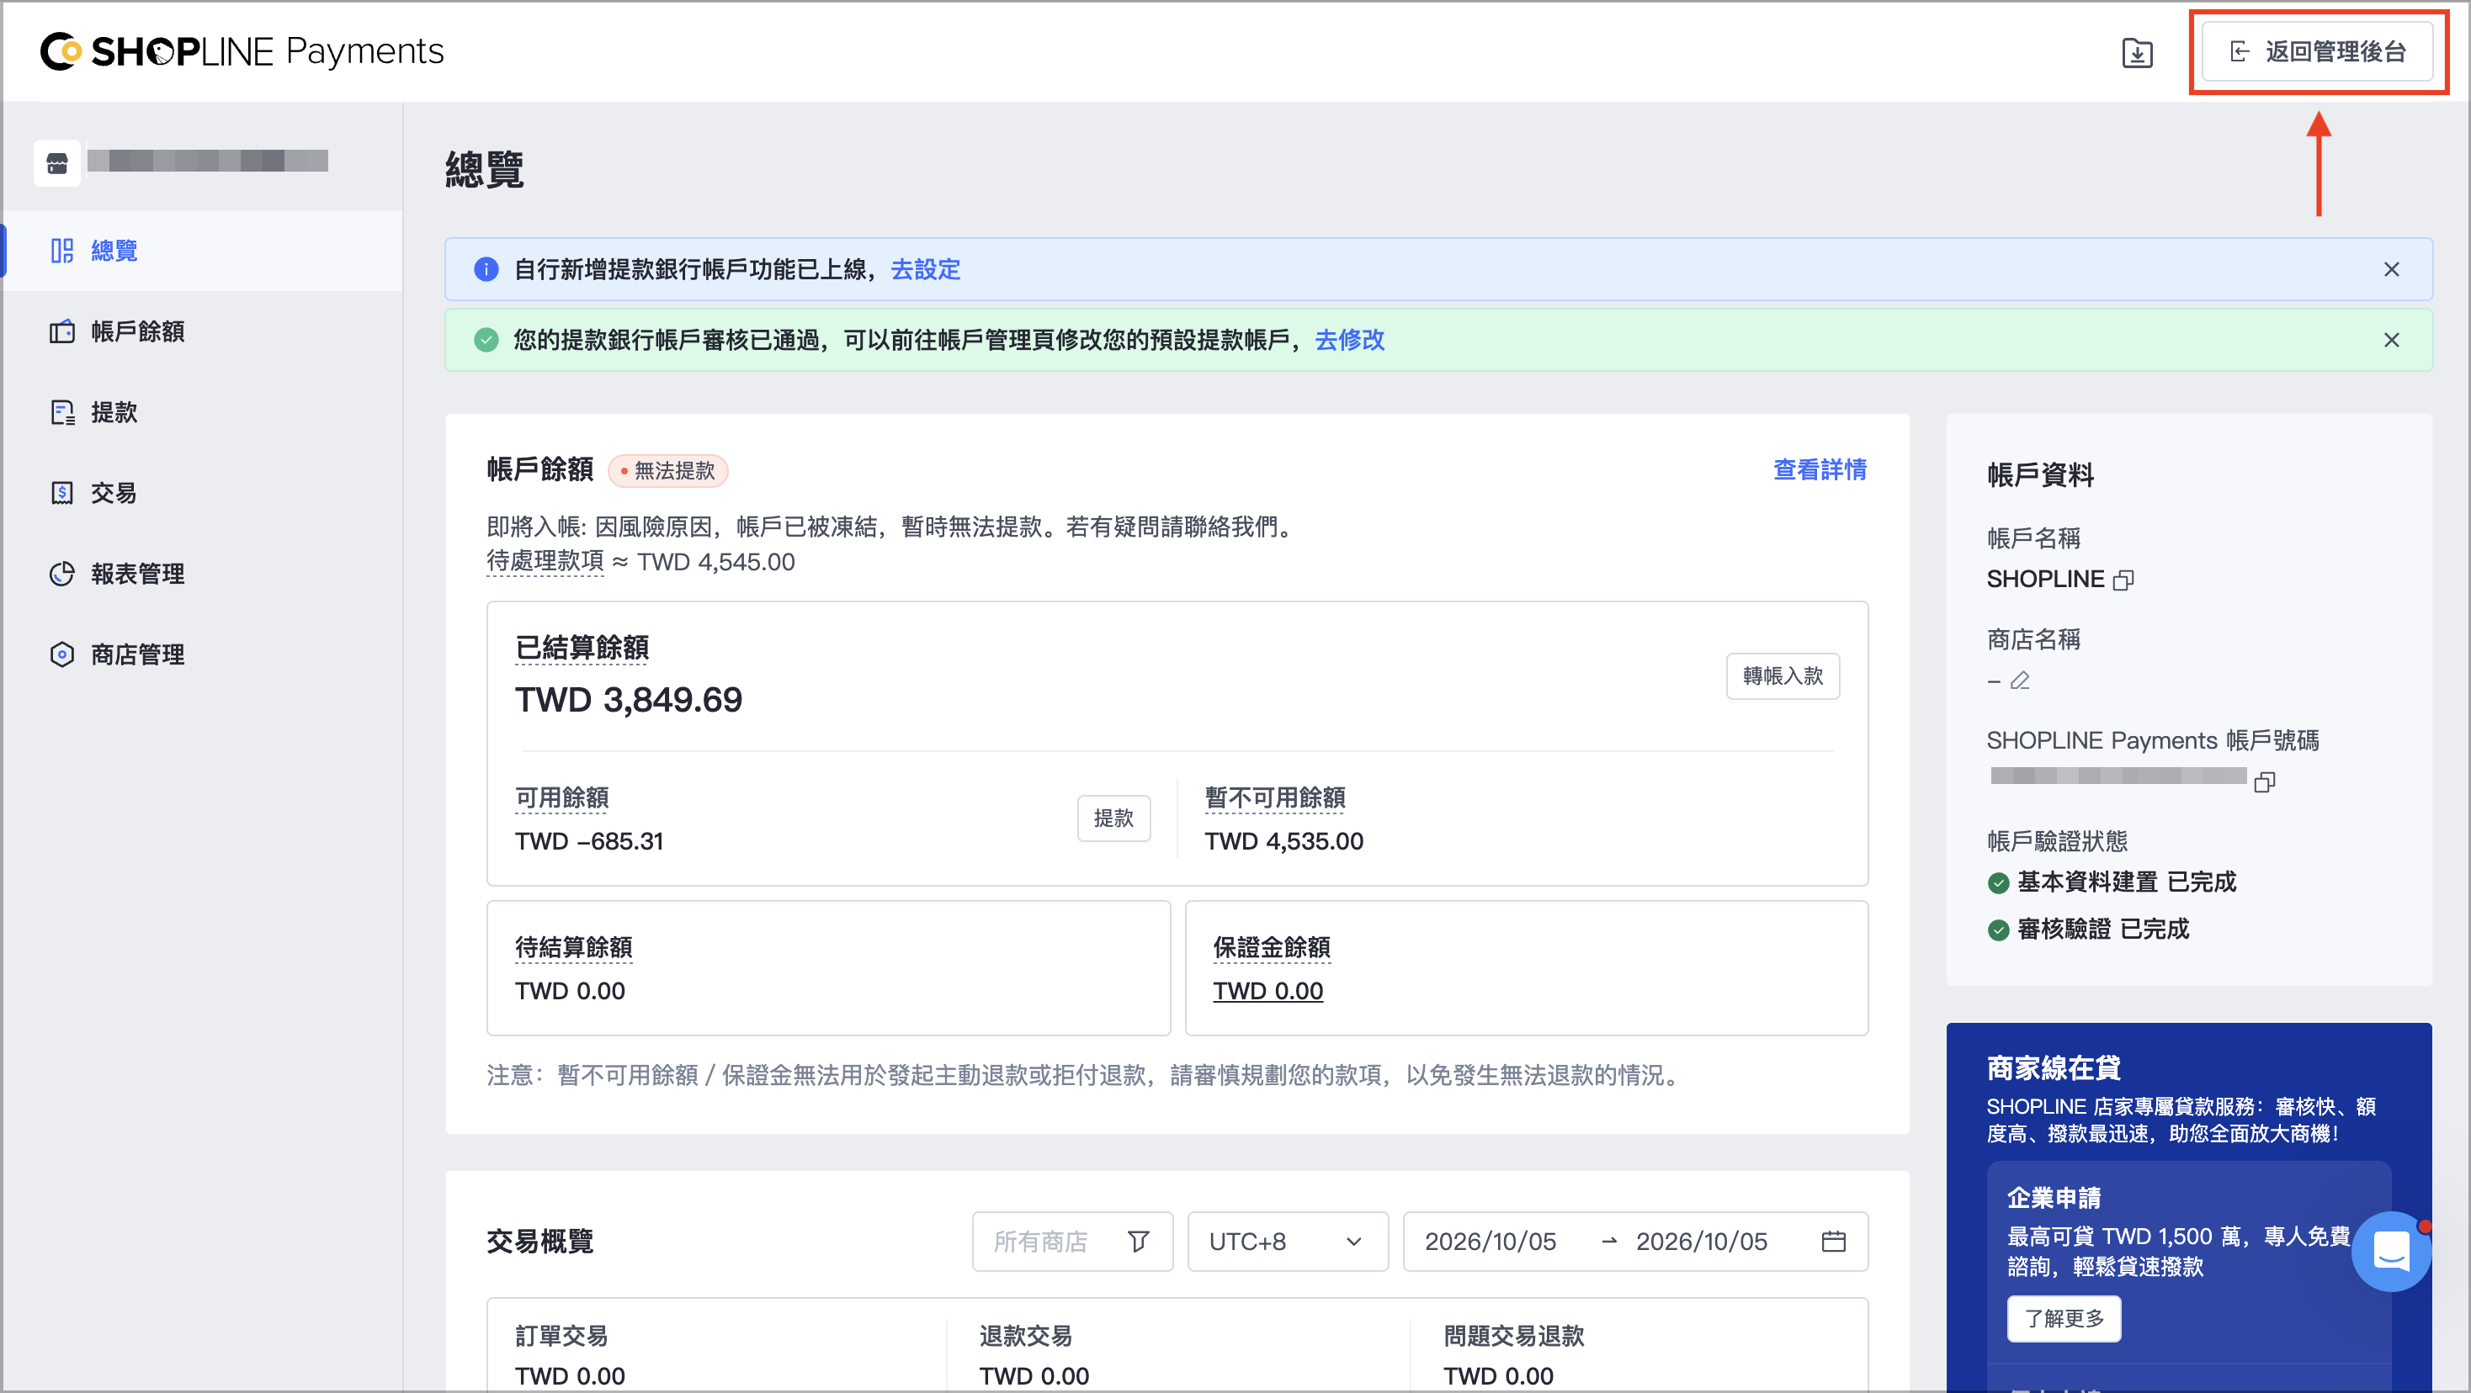The height and width of the screenshot is (1393, 2471).
Task: Edit 商店名稱 with pencil icon
Action: click(x=2019, y=681)
